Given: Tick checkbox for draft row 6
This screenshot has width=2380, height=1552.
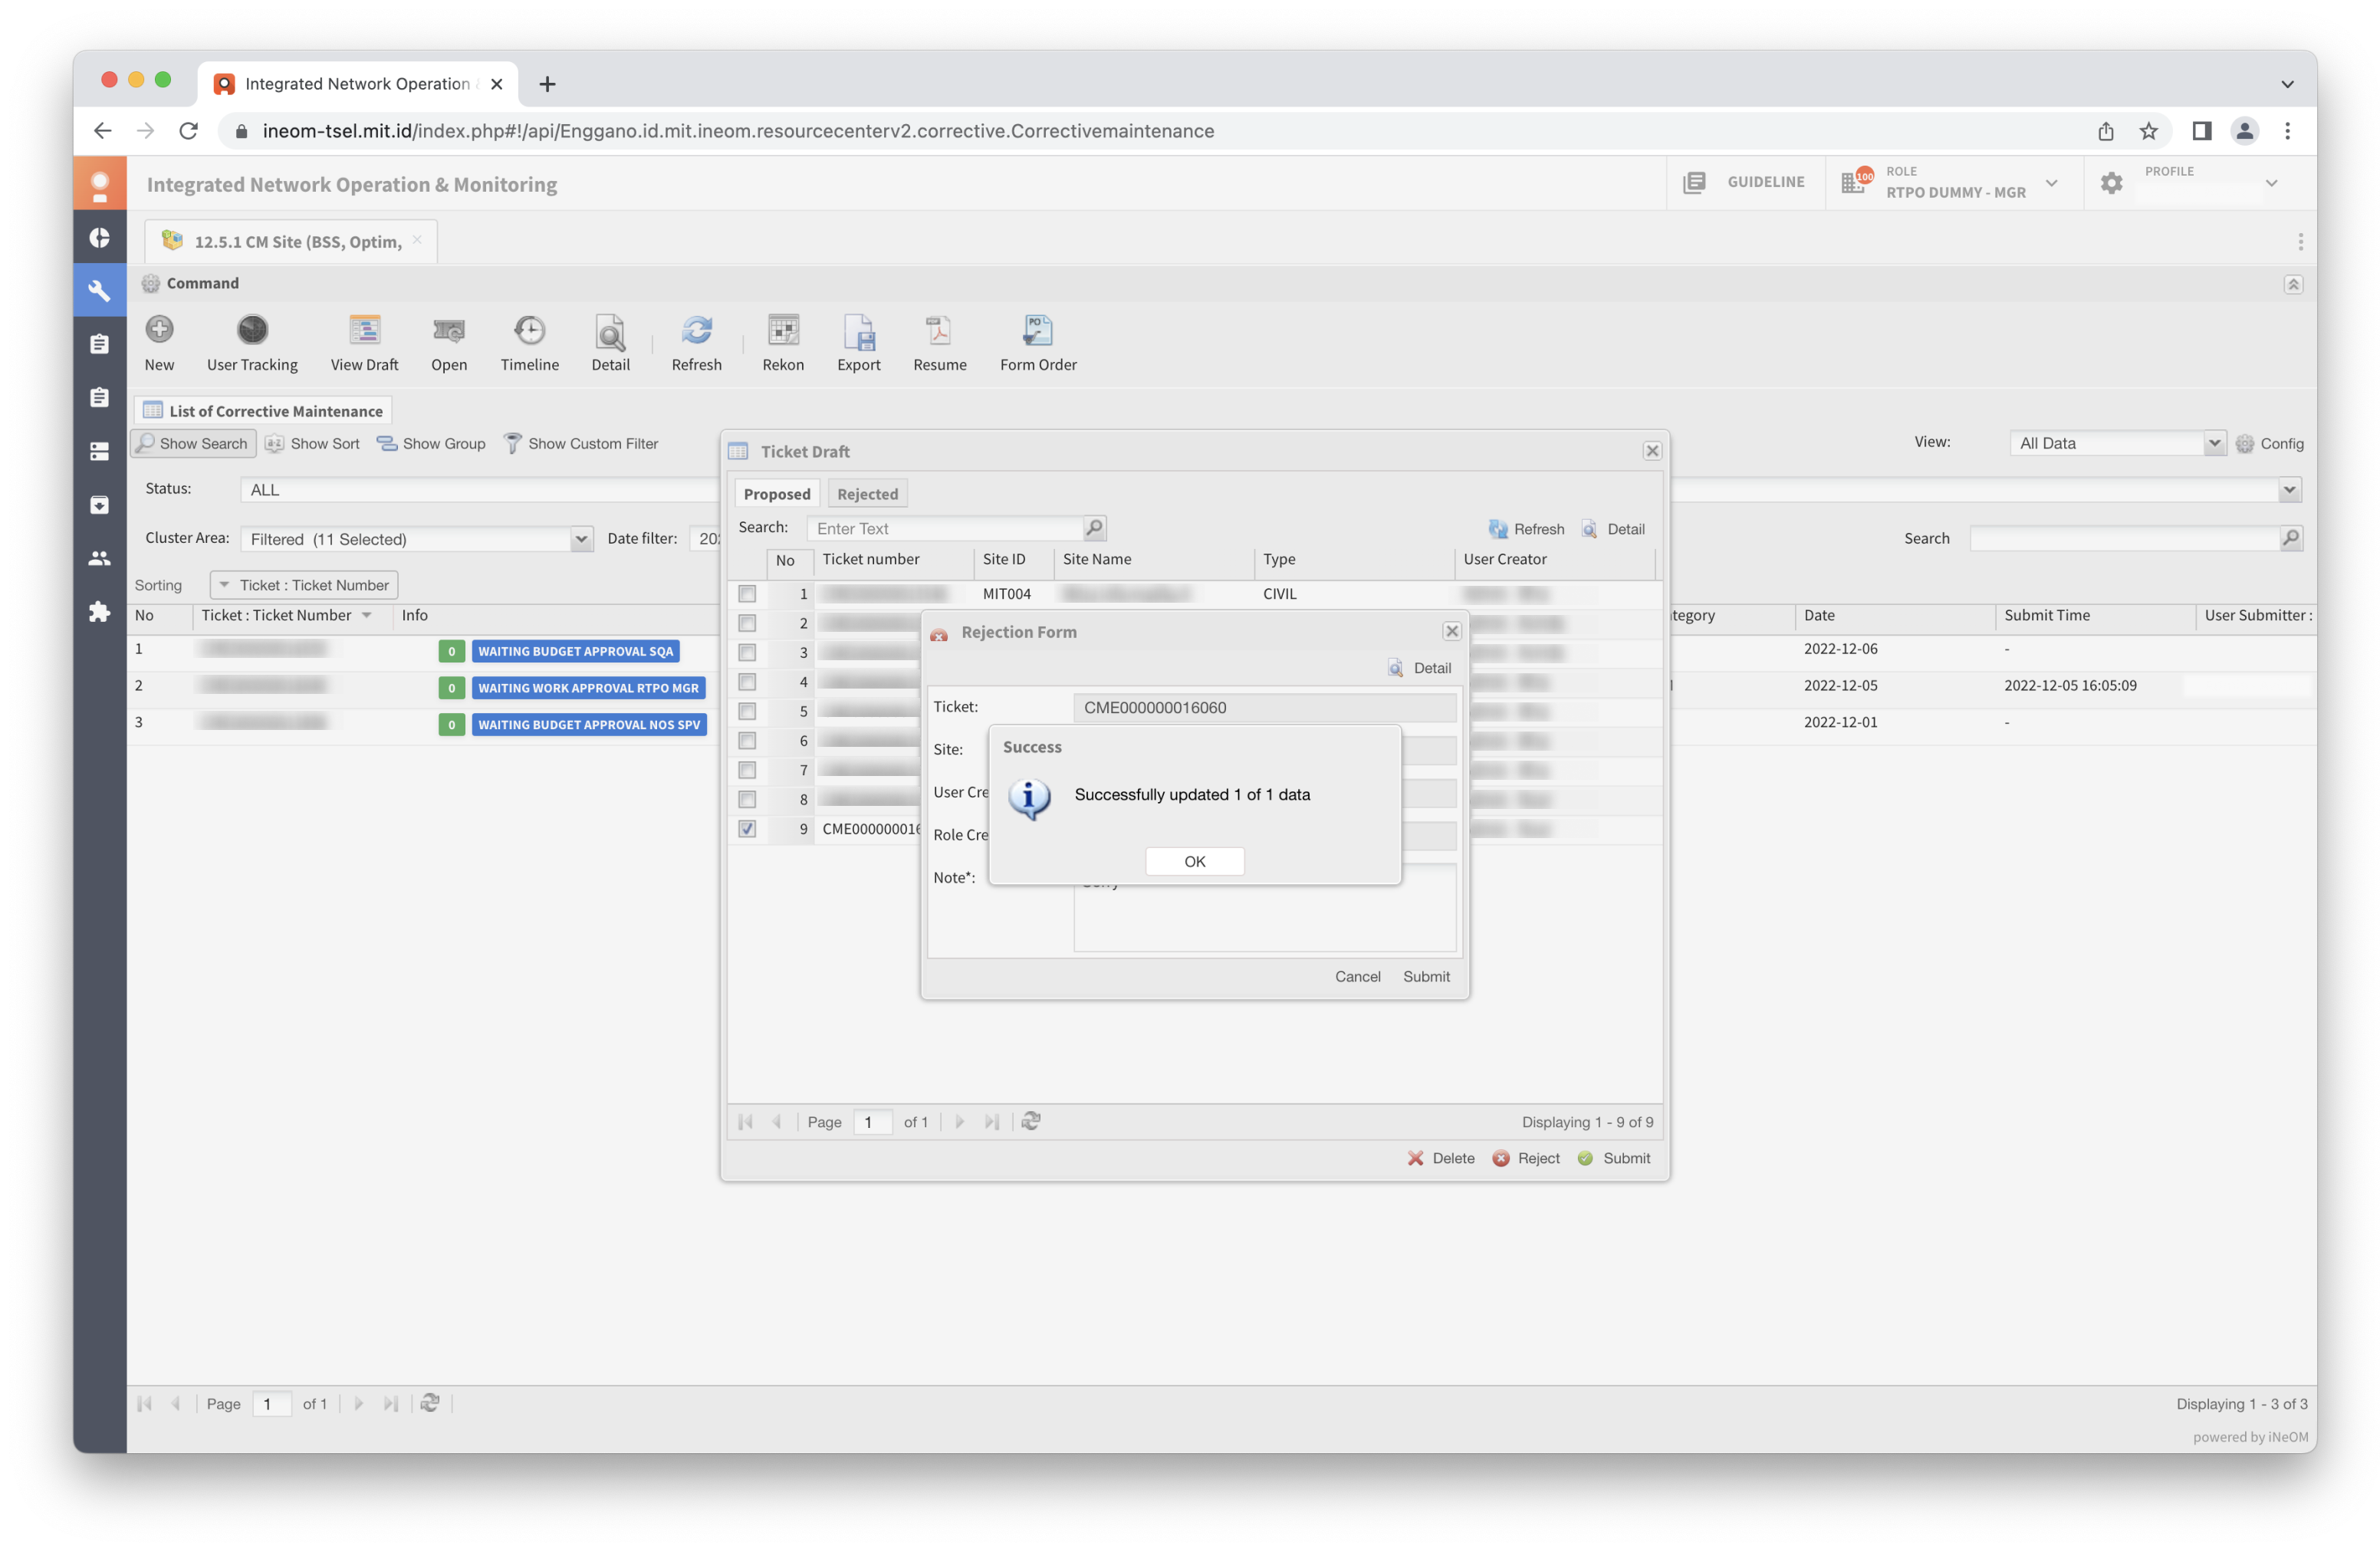Looking at the screenshot, I should (747, 740).
